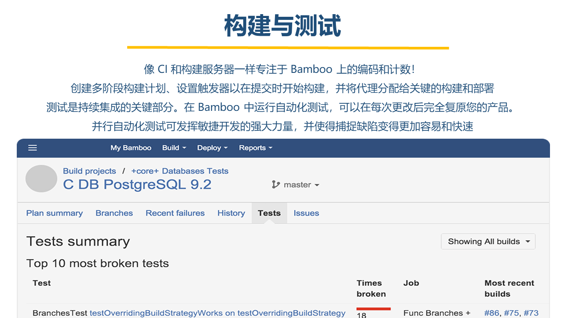Click the Tests summary heading
This screenshot has width=565, height=318.
tap(78, 242)
